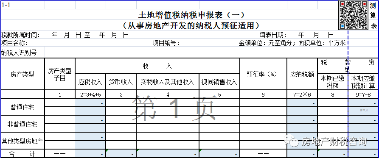Select the "房产类型" header cell
Viewport: 379px width, 158px height.
23,74
